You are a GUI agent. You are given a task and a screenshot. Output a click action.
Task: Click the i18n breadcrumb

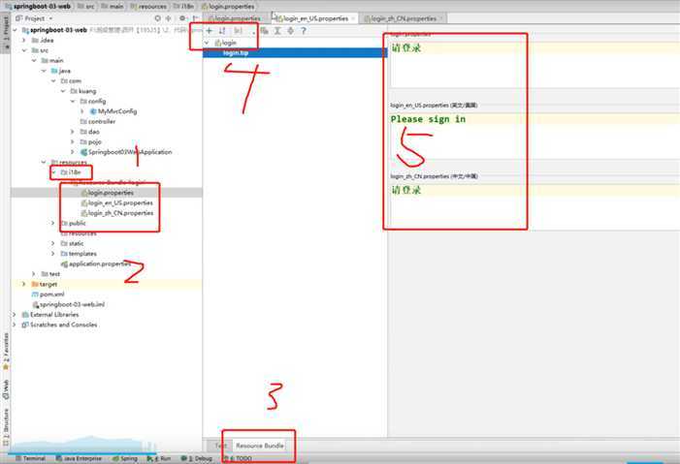[x=184, y=7]
